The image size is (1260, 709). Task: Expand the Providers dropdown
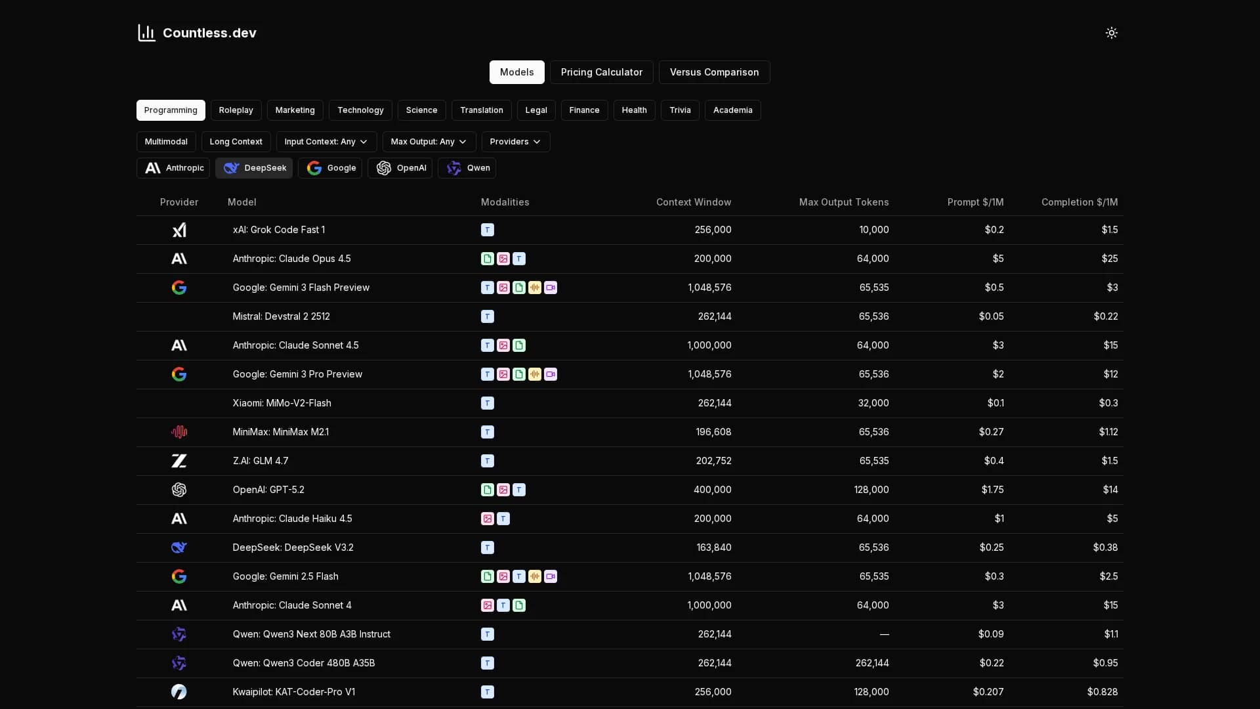(516, 142)
